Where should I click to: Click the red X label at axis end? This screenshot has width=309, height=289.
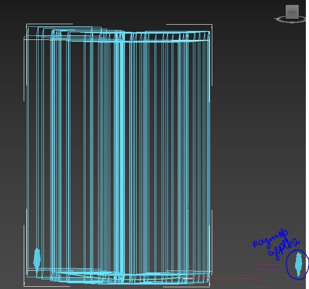click(260, 277)
